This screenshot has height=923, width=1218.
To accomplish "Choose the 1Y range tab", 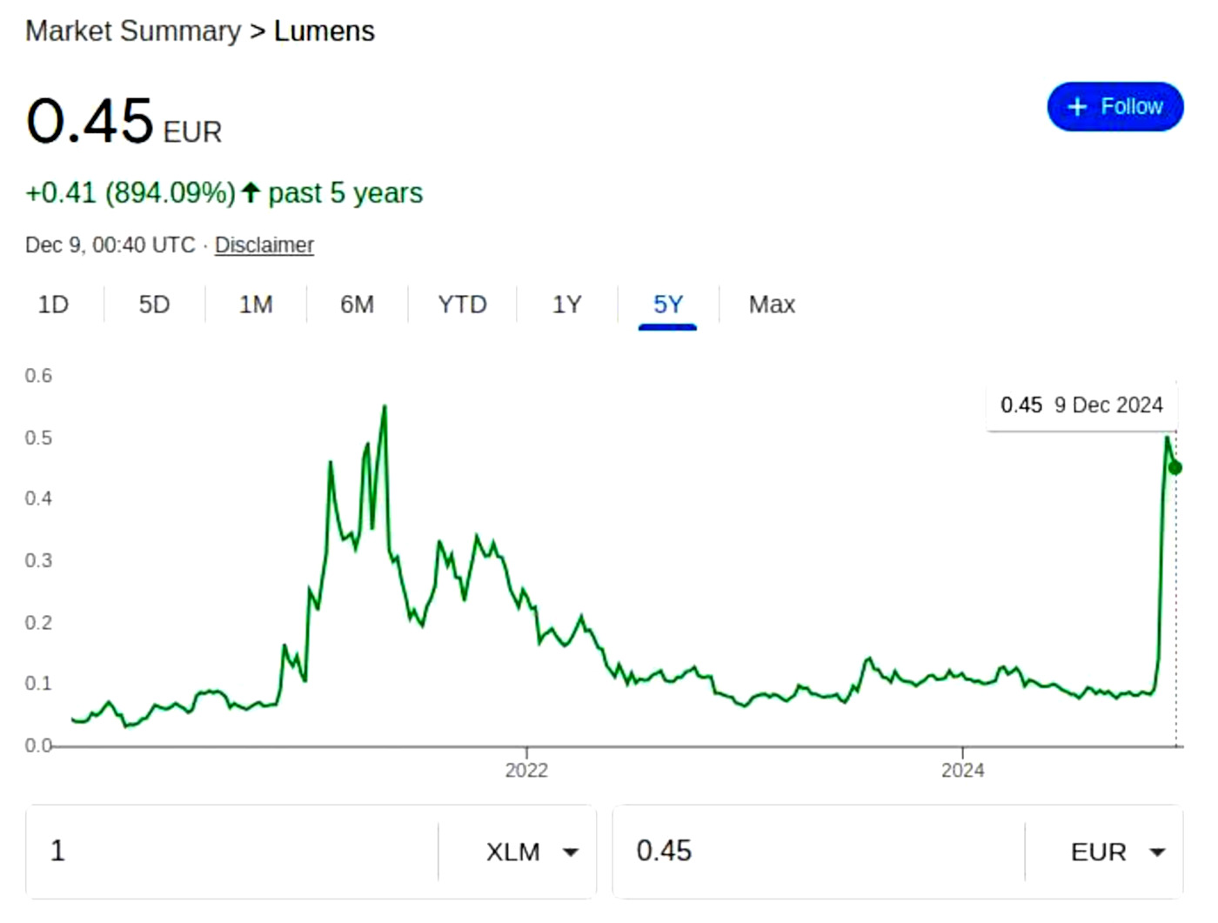I will (566, 304).
